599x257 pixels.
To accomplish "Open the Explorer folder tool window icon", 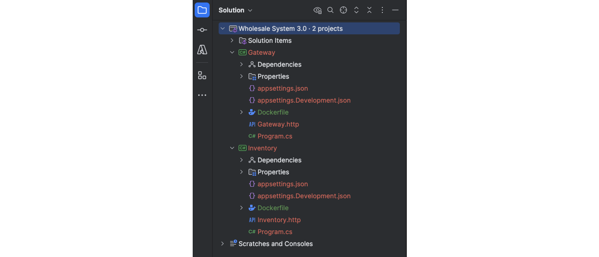I will click(202, 10).
